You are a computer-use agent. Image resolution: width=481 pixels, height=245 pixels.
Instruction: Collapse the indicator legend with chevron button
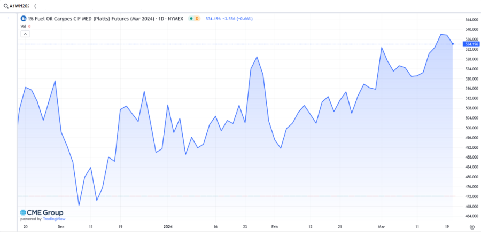(25, 33)
